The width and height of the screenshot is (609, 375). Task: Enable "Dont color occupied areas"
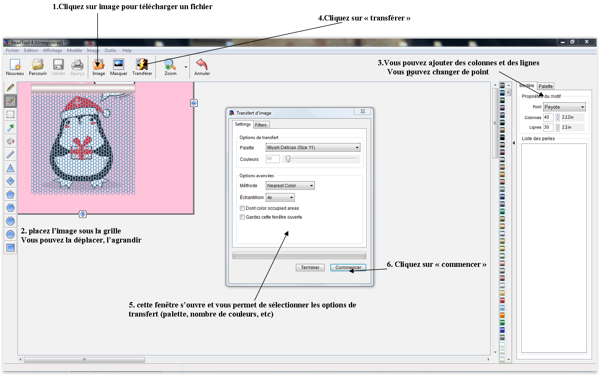[242, 208]
